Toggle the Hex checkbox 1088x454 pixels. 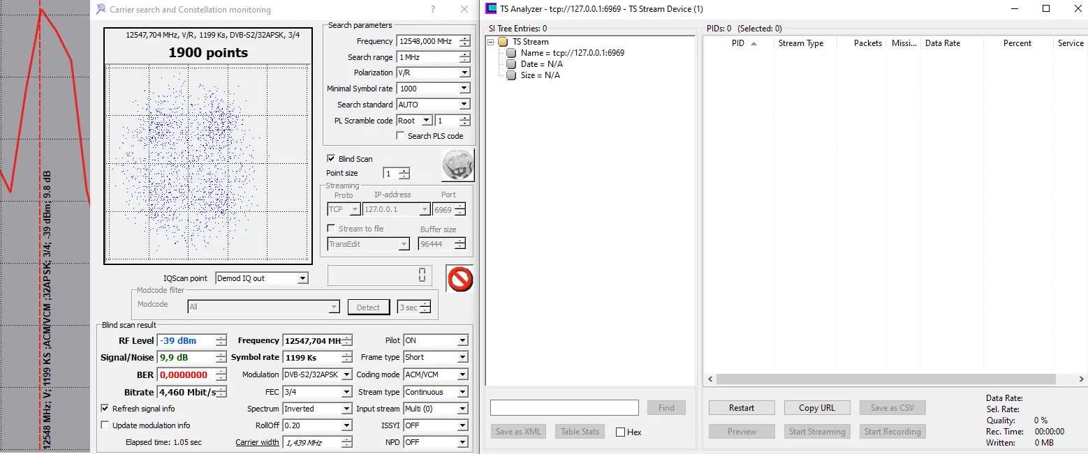[620, 432]
